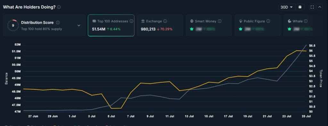Click the 51.54M balance value
Viewport: 328px width, 126px height.
99,29
